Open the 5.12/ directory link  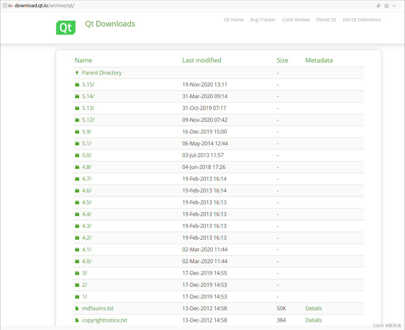coord(88,120)
